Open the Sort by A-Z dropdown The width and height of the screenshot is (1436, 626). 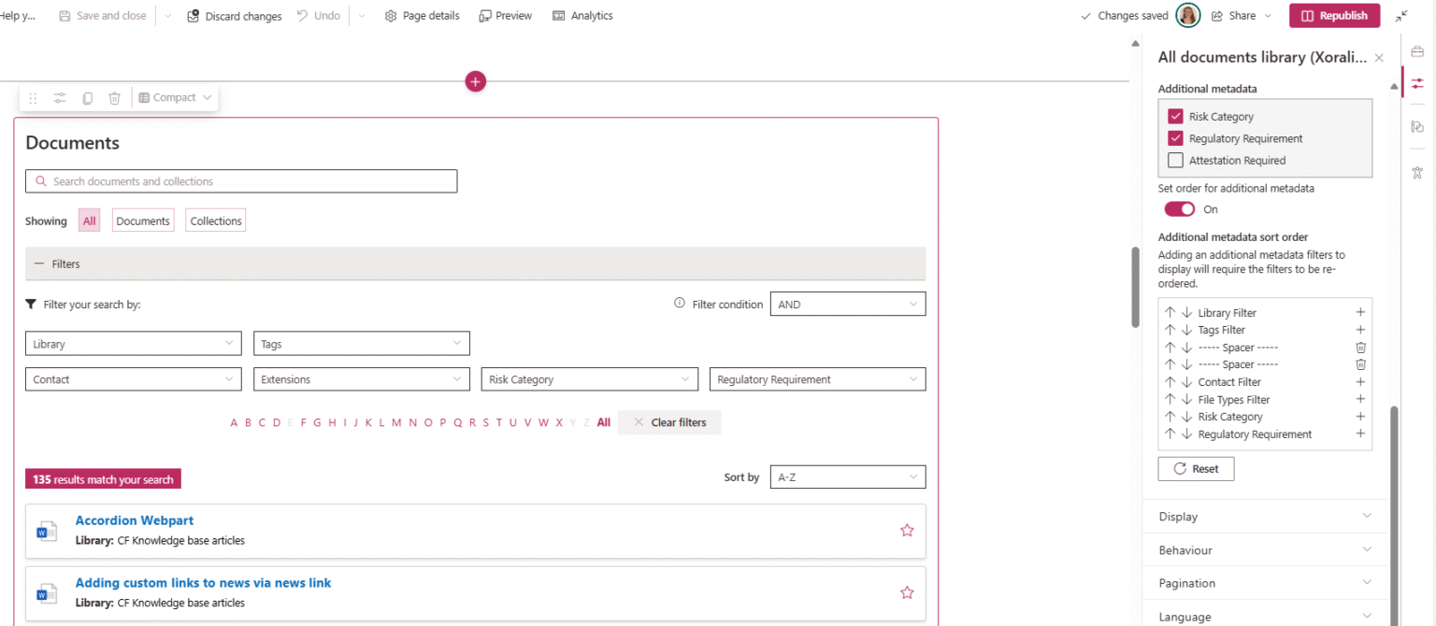(x=847, y=477)
